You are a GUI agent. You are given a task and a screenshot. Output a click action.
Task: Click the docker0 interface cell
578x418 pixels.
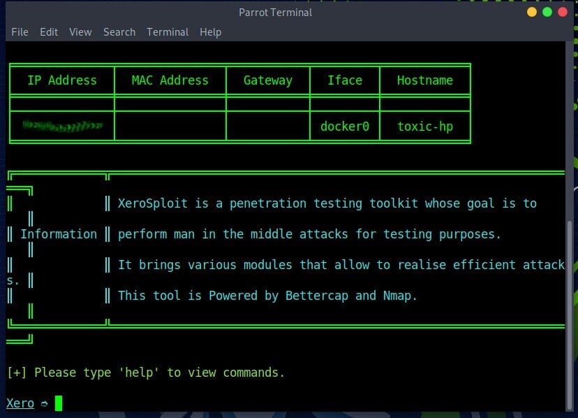(x=344, y=127)
